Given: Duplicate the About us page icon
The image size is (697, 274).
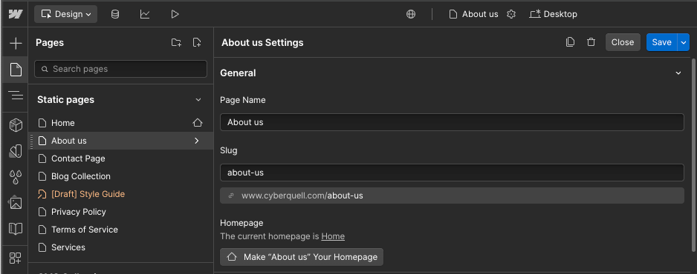Looking at the screenshot, I should click(x=570, y=42).
